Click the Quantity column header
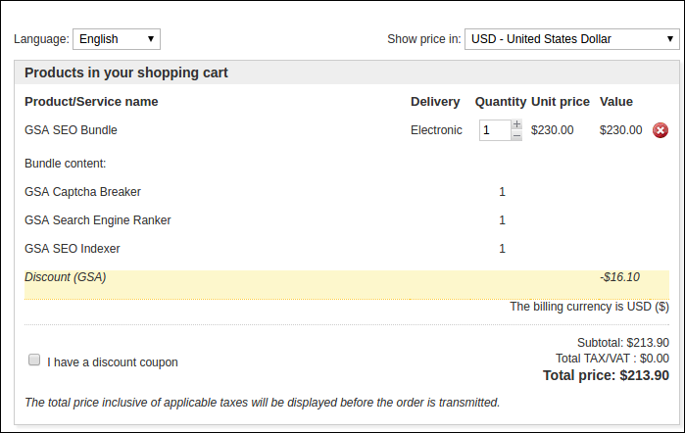 point(501,102)
